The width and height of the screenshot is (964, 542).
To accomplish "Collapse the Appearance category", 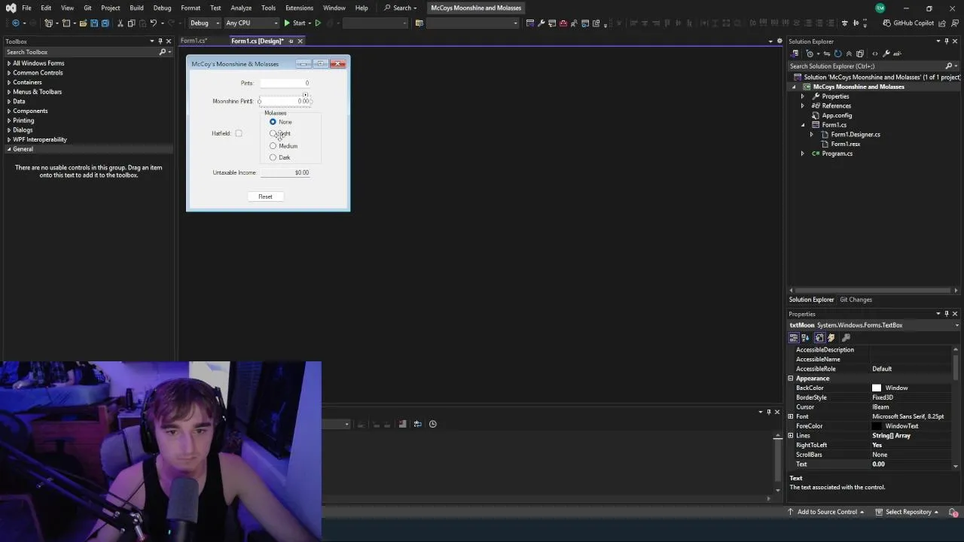I will [791, 379].
